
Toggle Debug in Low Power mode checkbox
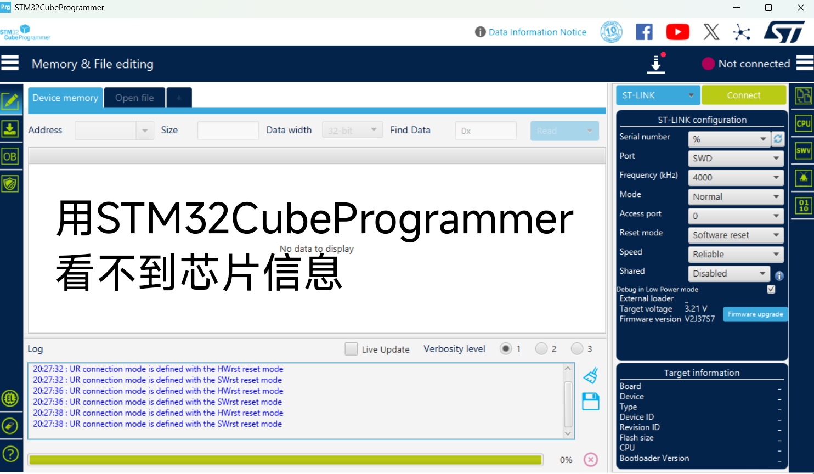[771, 289]
